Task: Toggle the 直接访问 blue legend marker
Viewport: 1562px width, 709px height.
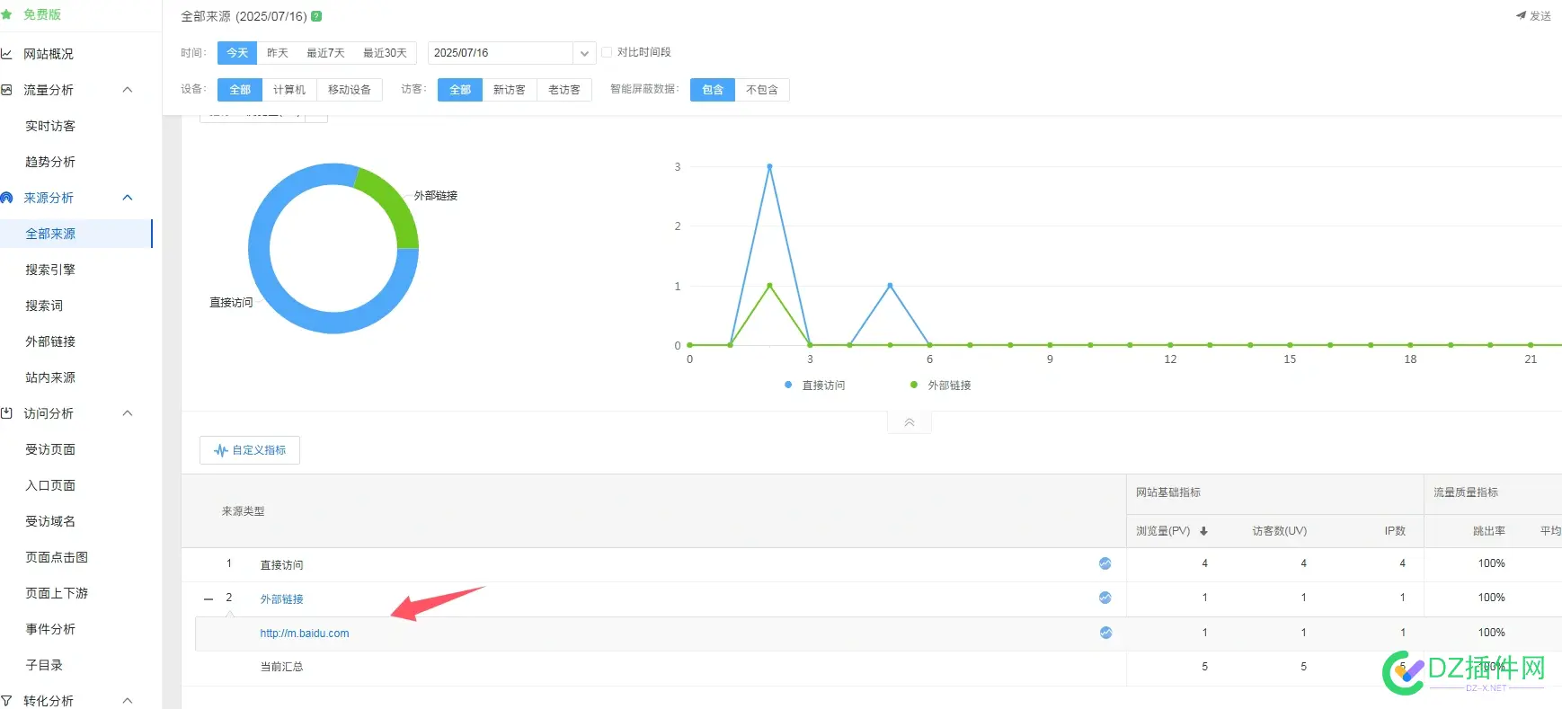Action: click(788, 385)
